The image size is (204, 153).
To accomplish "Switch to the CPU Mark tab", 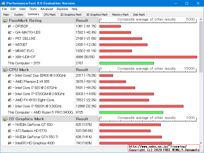I will click(50, 15).
